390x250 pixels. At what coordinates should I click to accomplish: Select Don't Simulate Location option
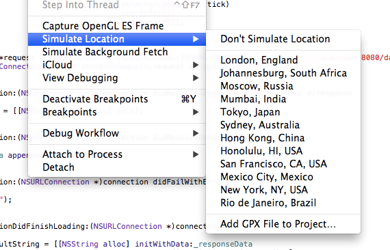(283, 39)
